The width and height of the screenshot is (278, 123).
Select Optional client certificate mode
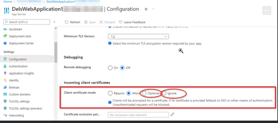144,93
